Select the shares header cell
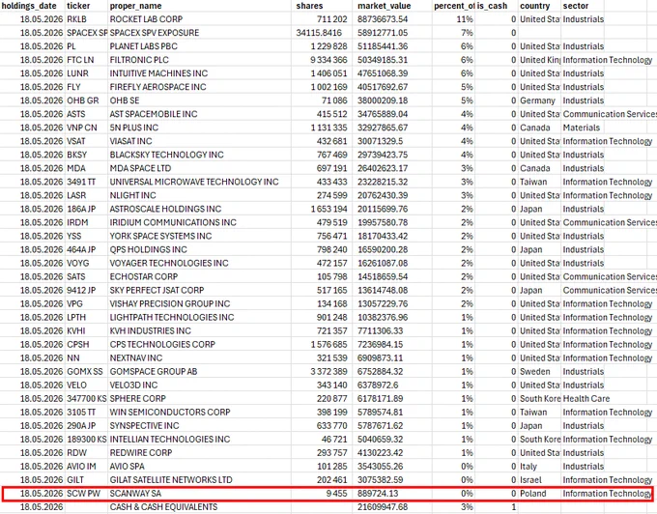Screen dimensions: 657x514 [322, 6]
